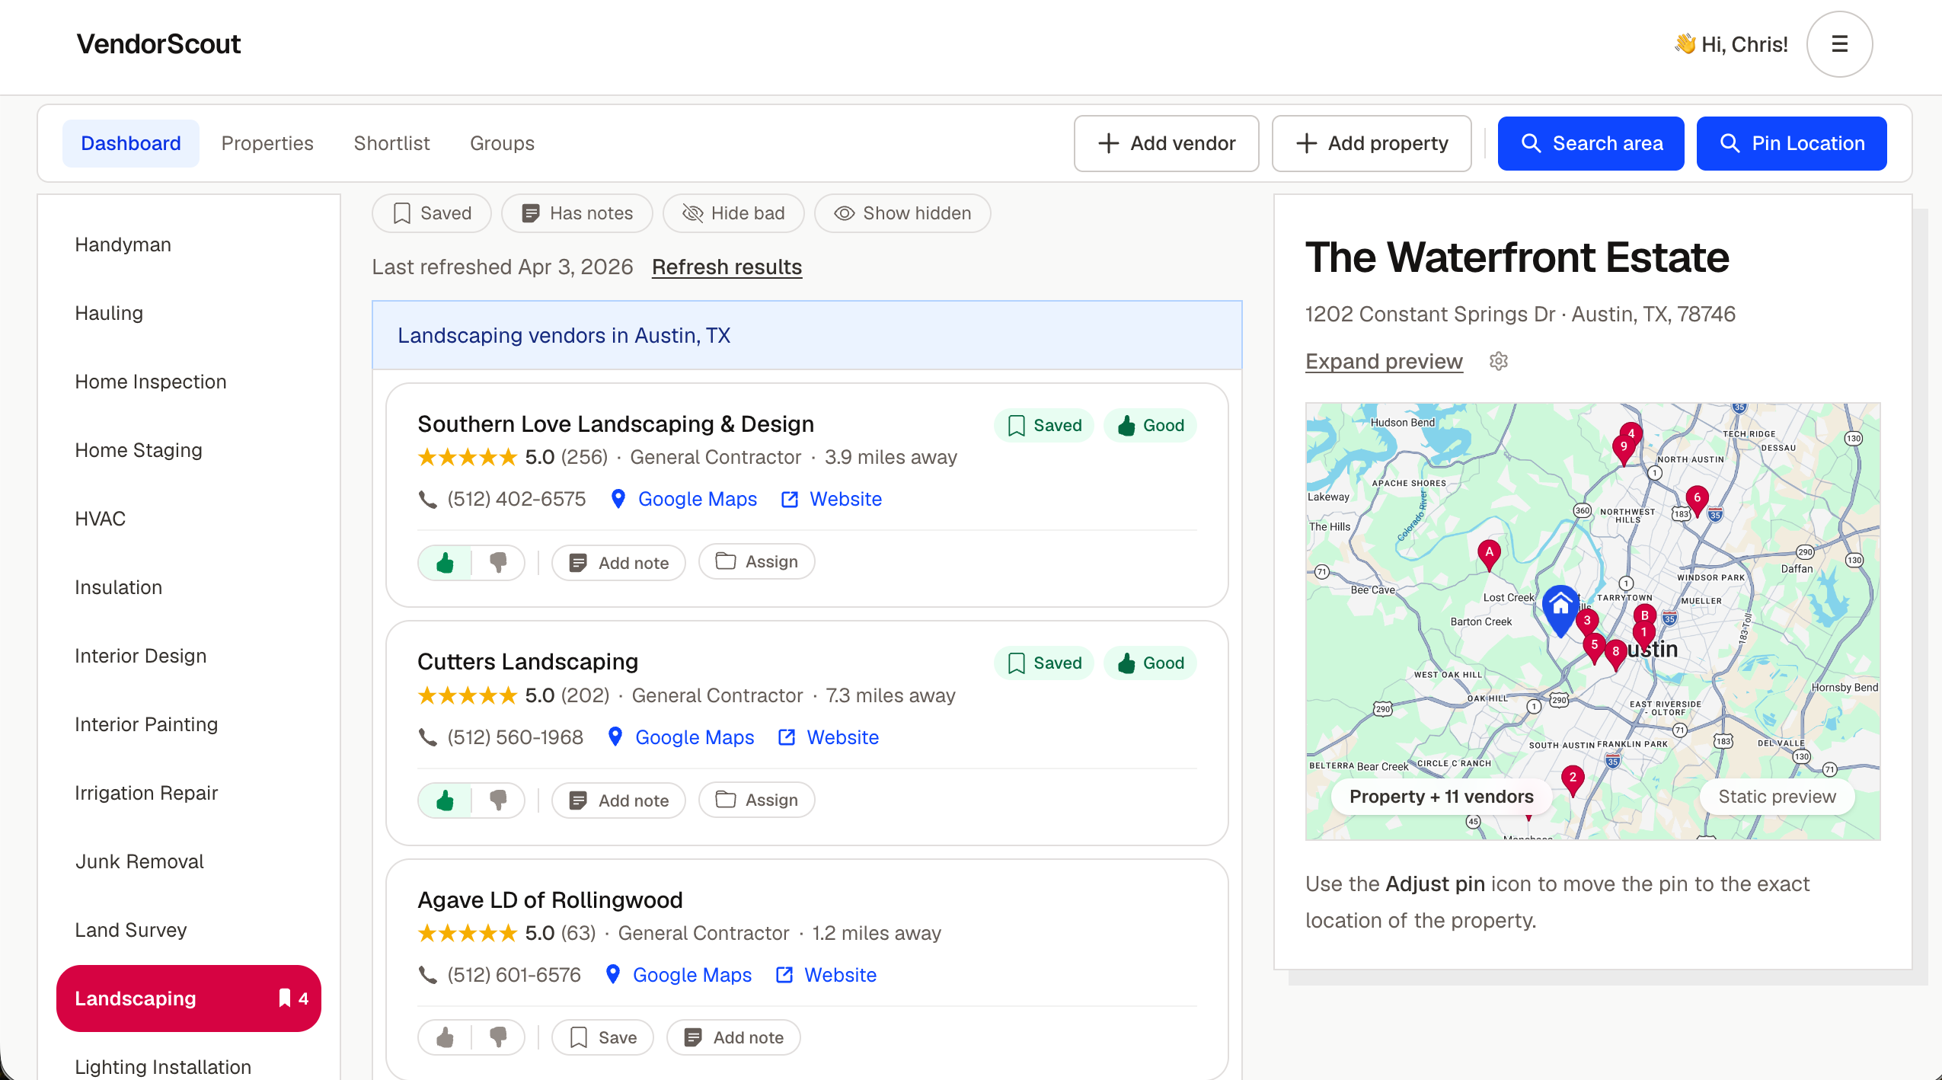This screenshot has height=1080, width=1942.
Task: Click the Saved badge on Southern Love Landscaping
Action: point(1044,425)
